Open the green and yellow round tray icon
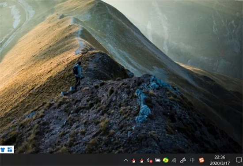The width and height of the screenshot is (243, 166). pos(166,160)
